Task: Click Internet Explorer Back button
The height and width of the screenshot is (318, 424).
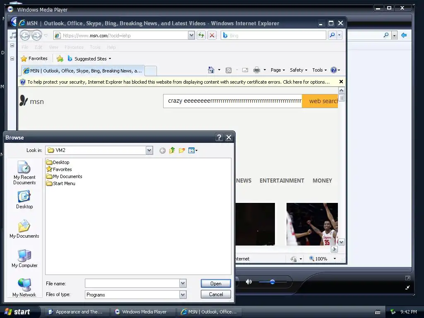Action: click(x=25, y=35)
